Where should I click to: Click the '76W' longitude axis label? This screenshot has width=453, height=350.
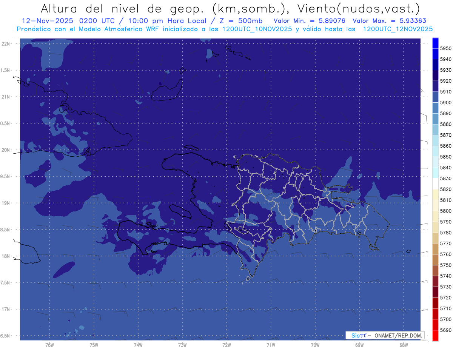tap(49, 345)
